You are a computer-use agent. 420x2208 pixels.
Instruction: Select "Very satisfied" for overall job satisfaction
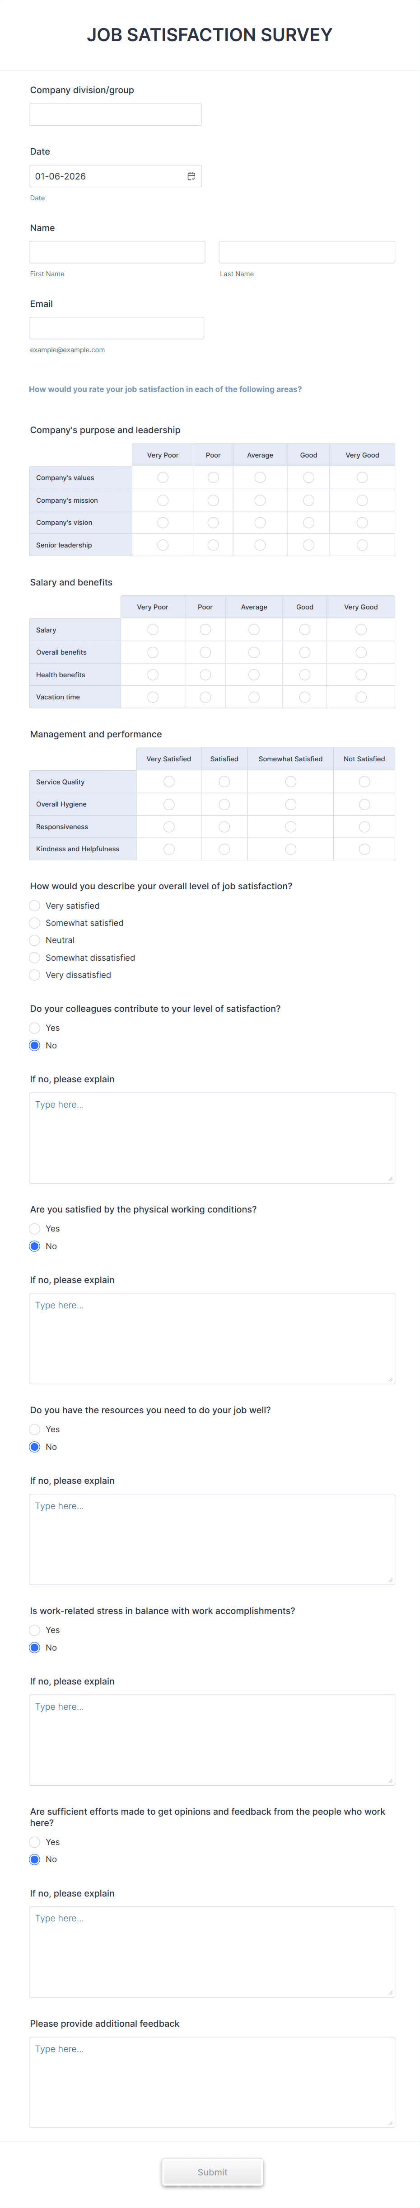(x=34, y=905)
